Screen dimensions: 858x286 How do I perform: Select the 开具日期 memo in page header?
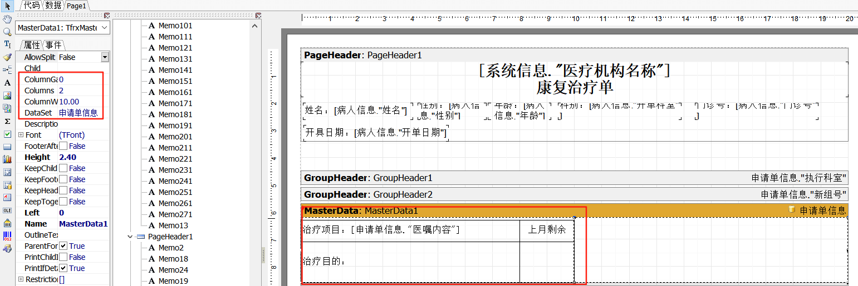coord(376,133)
